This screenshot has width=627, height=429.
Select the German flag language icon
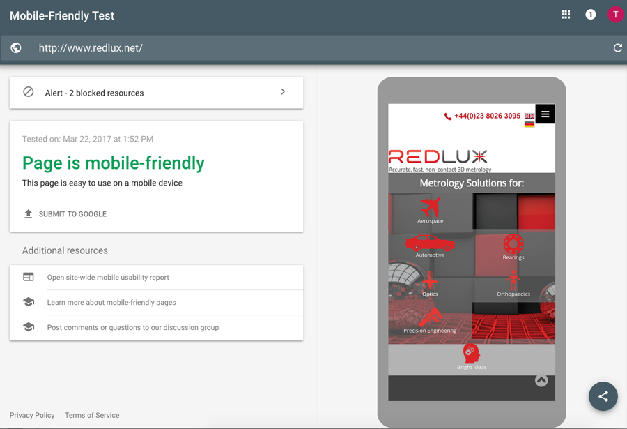tap(529, 124)
